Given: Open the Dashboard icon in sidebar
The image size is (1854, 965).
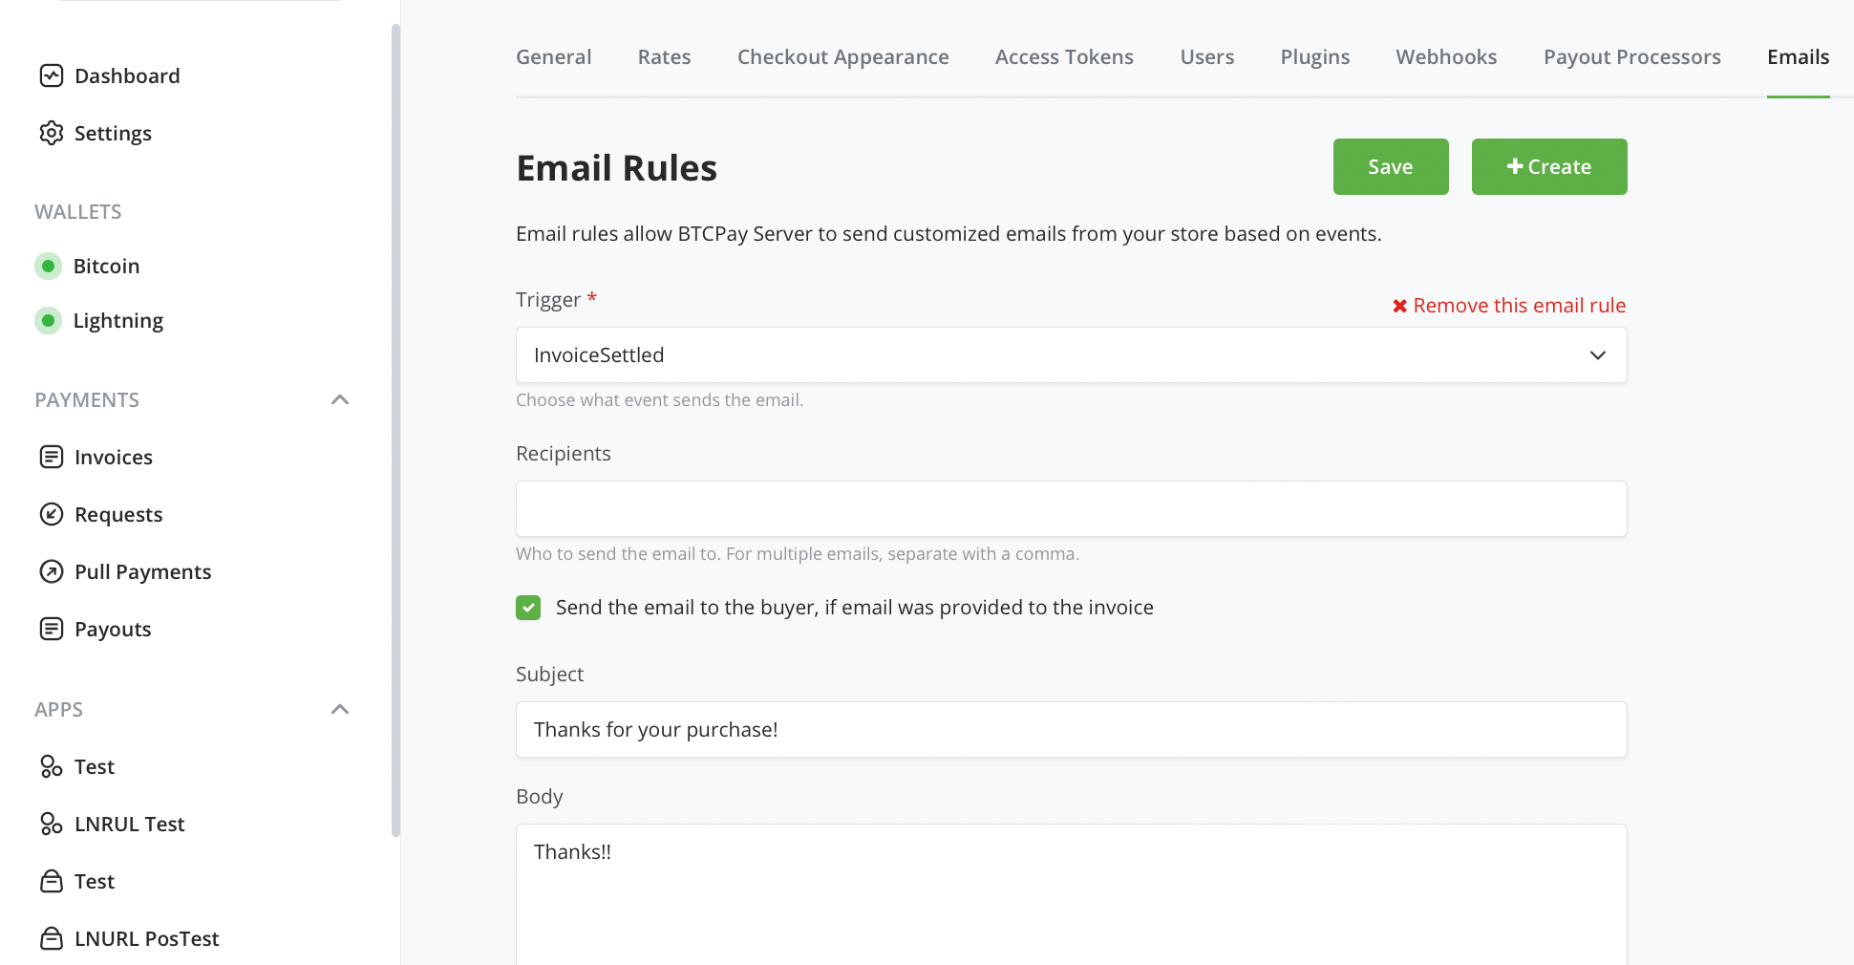Looking at the screenshot, I should click(x=52, y=75).
